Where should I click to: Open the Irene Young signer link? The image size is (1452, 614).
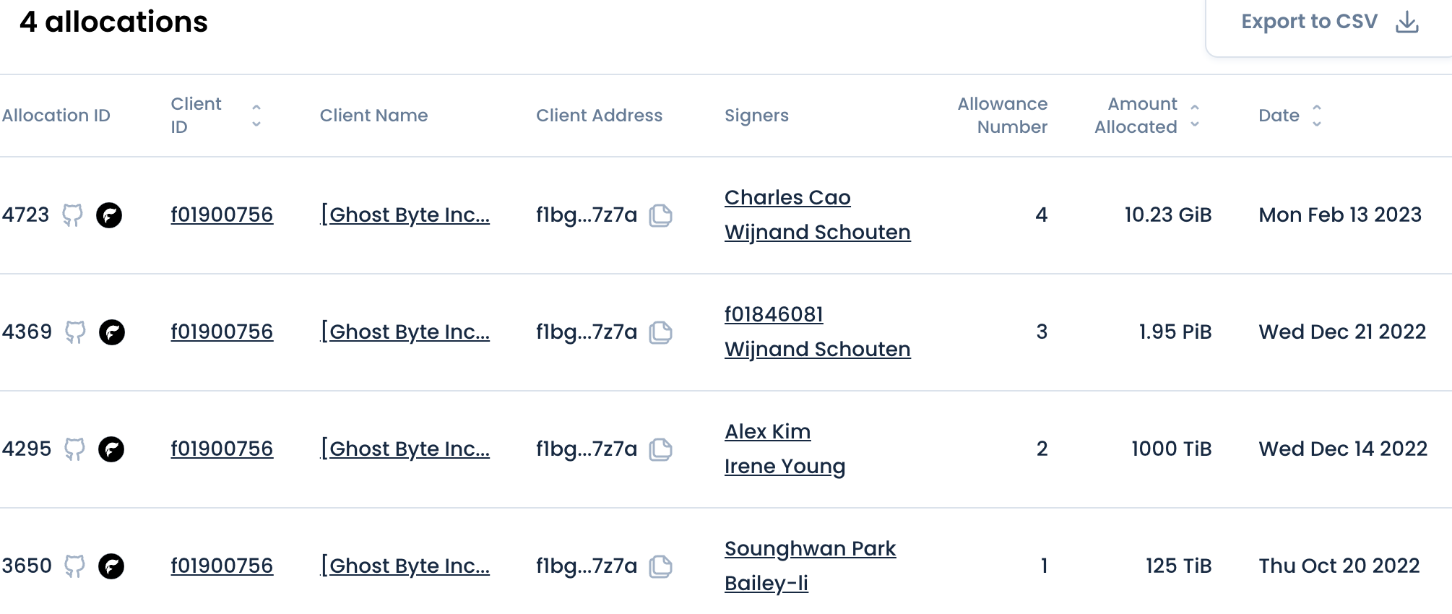point(785,466)
